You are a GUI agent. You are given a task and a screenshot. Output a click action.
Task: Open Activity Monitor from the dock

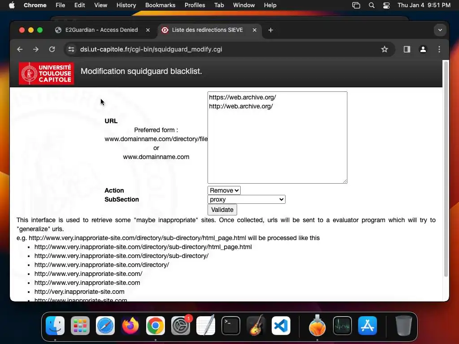[x=342, y=326]
